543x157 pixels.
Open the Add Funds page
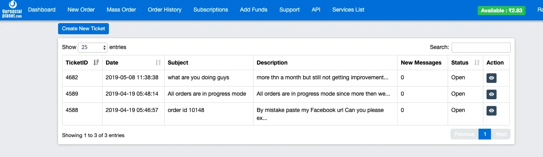tap(253, 10)
